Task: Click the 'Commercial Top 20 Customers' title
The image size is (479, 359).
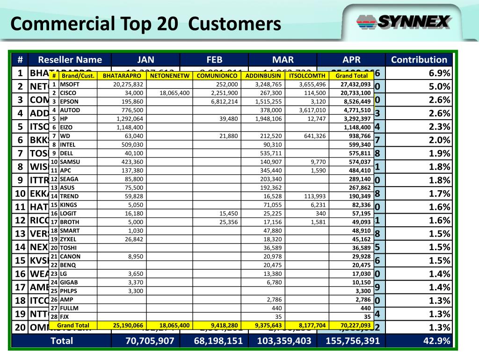Action: (x=146, y=24)
